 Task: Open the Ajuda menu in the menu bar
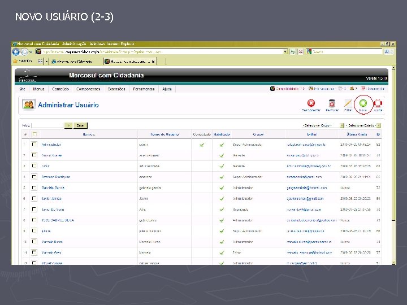167,89
